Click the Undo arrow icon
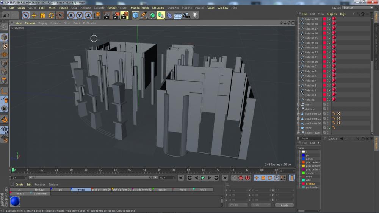 point(6,16)
